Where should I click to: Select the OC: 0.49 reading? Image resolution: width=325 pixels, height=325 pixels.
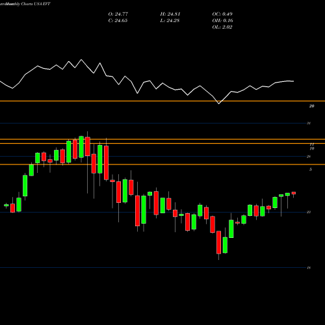coord(222,14)
